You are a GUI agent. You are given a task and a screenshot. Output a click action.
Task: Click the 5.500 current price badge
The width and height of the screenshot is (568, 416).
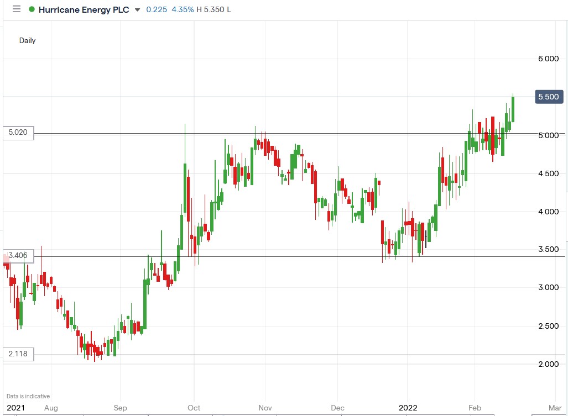(x=549, y=96)
